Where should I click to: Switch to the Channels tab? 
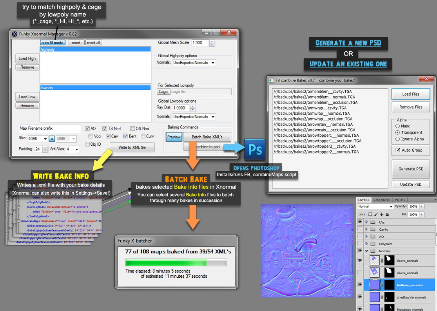[382, 200]
